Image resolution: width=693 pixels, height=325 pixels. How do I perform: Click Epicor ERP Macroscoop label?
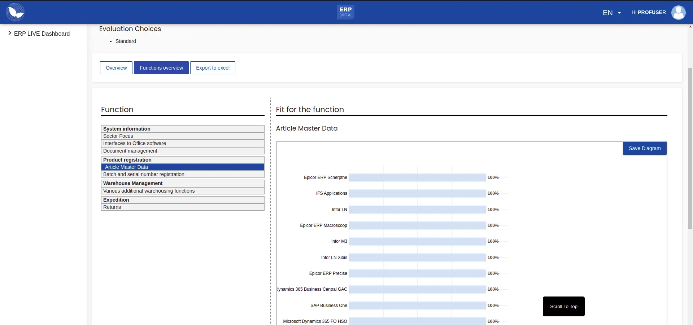pyautogui.click(x=323, y=225)
